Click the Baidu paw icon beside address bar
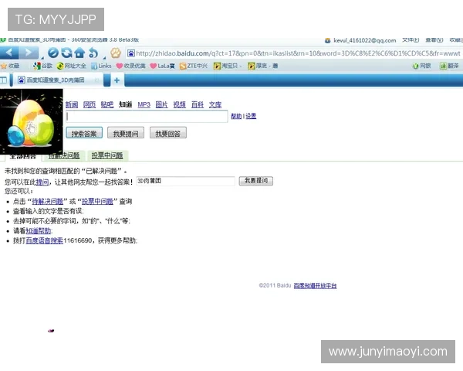 click(x=116, y=53)
